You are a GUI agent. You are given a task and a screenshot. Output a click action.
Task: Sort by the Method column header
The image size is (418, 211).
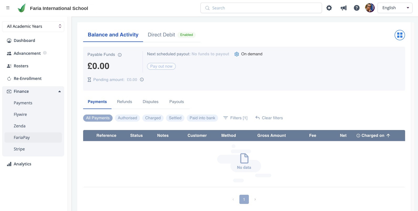pos(229,136)
